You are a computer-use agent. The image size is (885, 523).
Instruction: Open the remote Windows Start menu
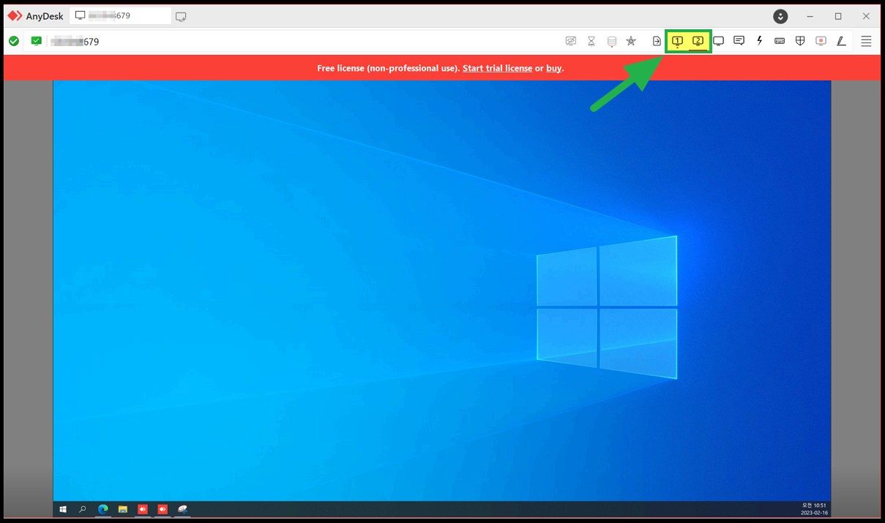[x=63, y=509]
